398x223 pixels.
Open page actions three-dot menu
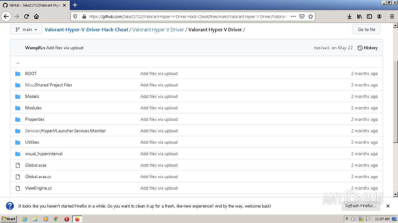pos(293,16)
